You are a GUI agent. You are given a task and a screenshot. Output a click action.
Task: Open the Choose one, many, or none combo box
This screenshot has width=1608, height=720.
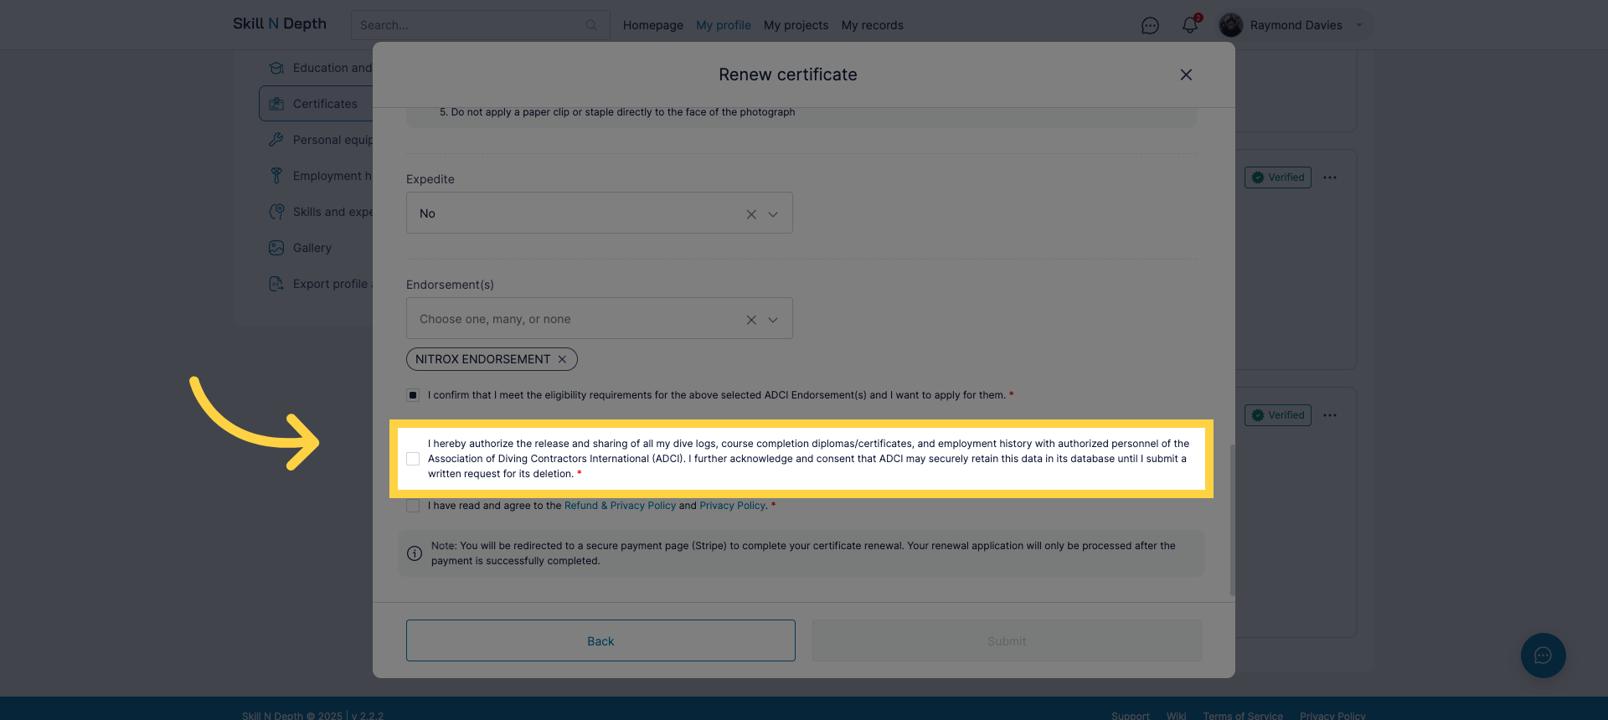[x=600, y=319]
